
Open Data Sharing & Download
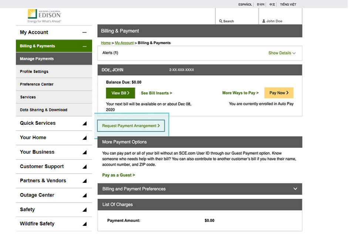54,110
